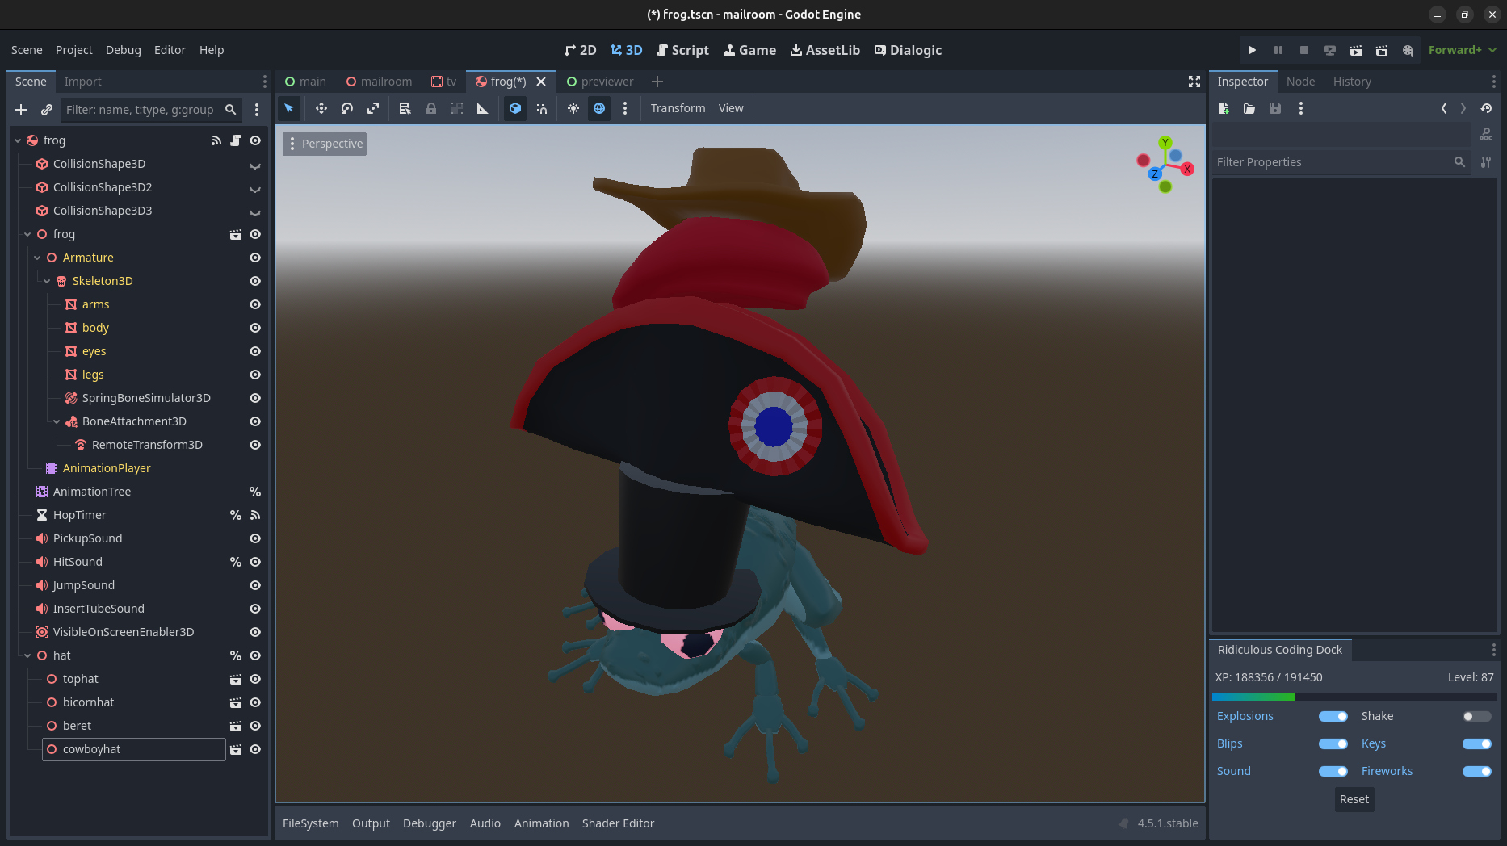Select the Rotate mode tool

pyautogui.click(x=347, y=108)
